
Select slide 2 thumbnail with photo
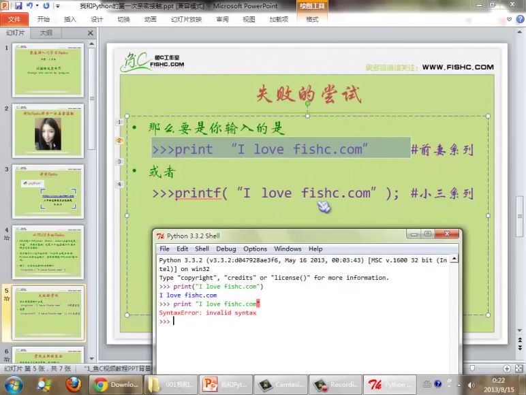coord(48,131)
